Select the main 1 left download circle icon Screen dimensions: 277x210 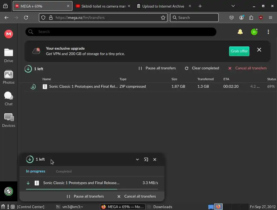click(x=28, y=69)
